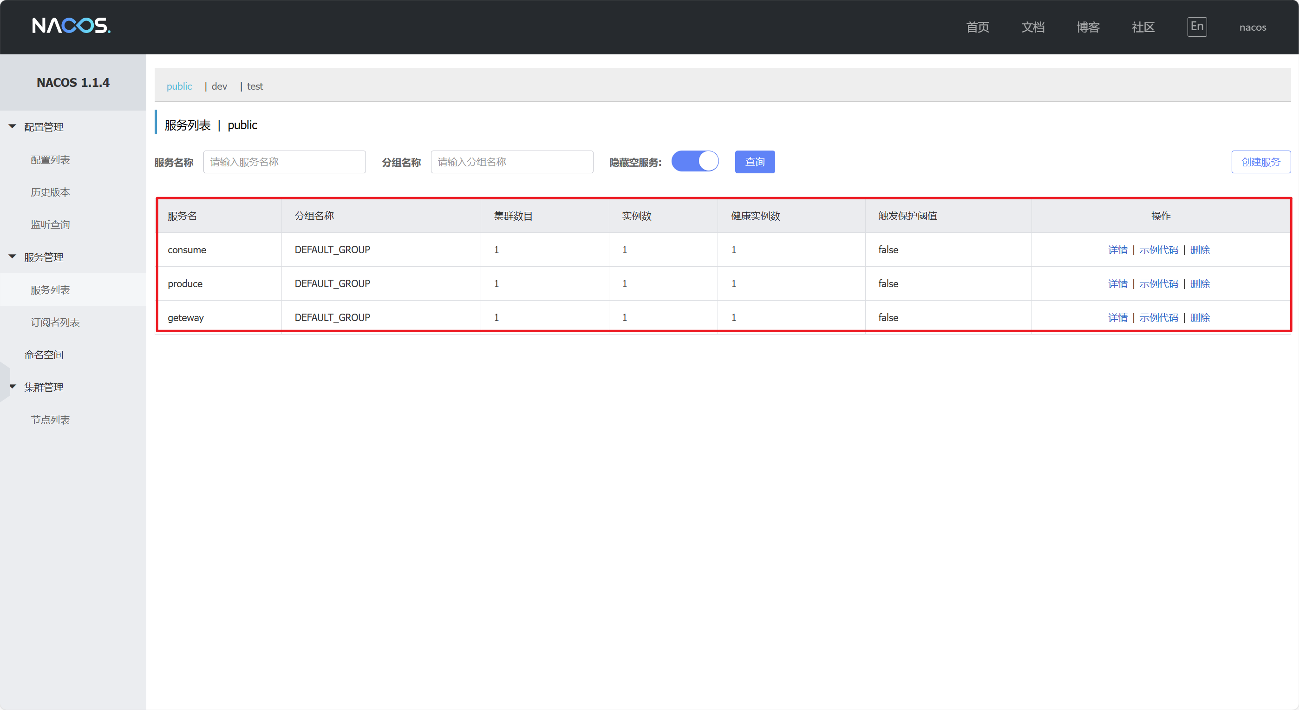1299x710 pixels.
Task: Click the 创建服务 button
Action: point(1260,162)
